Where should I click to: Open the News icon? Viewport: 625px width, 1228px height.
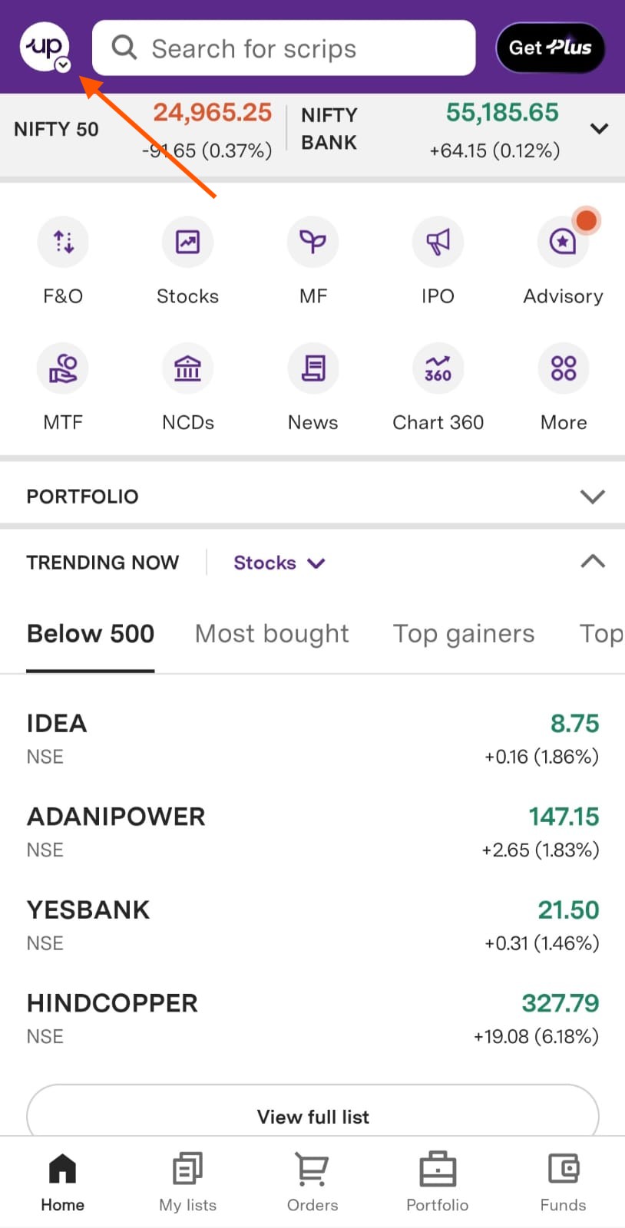pyautogui.click(x=312, y=369)
